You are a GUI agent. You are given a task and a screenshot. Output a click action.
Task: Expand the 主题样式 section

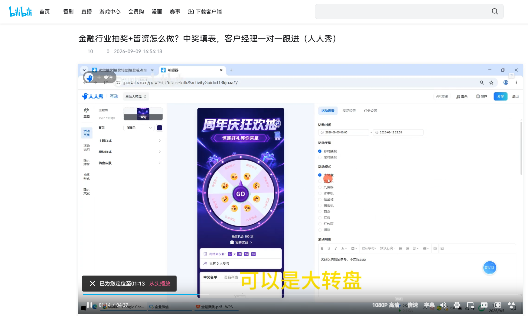130,141
